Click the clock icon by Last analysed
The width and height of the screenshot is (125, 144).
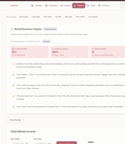click(x=11, y=41)
